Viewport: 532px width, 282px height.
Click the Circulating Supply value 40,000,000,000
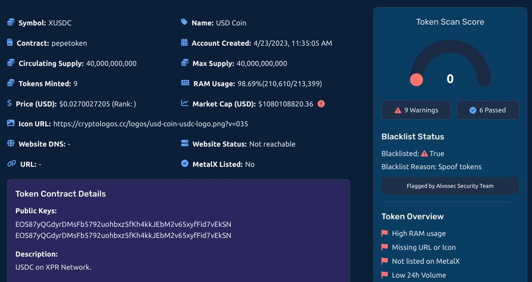[111, 64]
